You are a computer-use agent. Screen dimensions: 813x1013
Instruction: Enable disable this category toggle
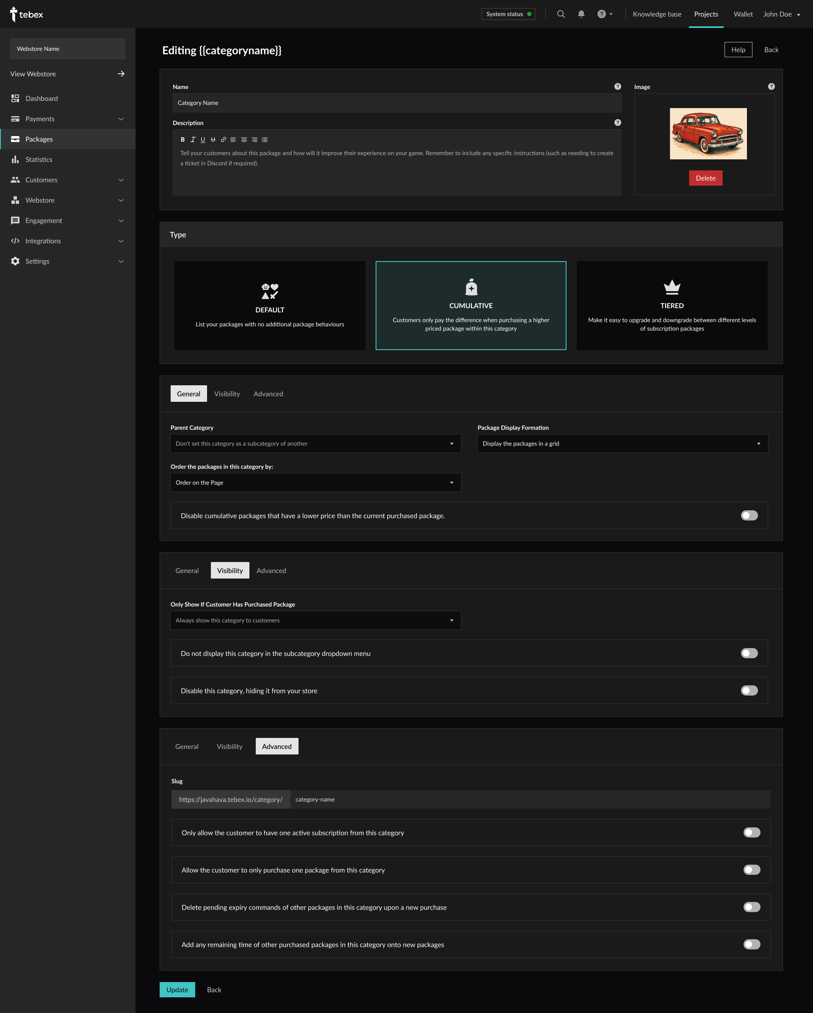pos(749,690)
